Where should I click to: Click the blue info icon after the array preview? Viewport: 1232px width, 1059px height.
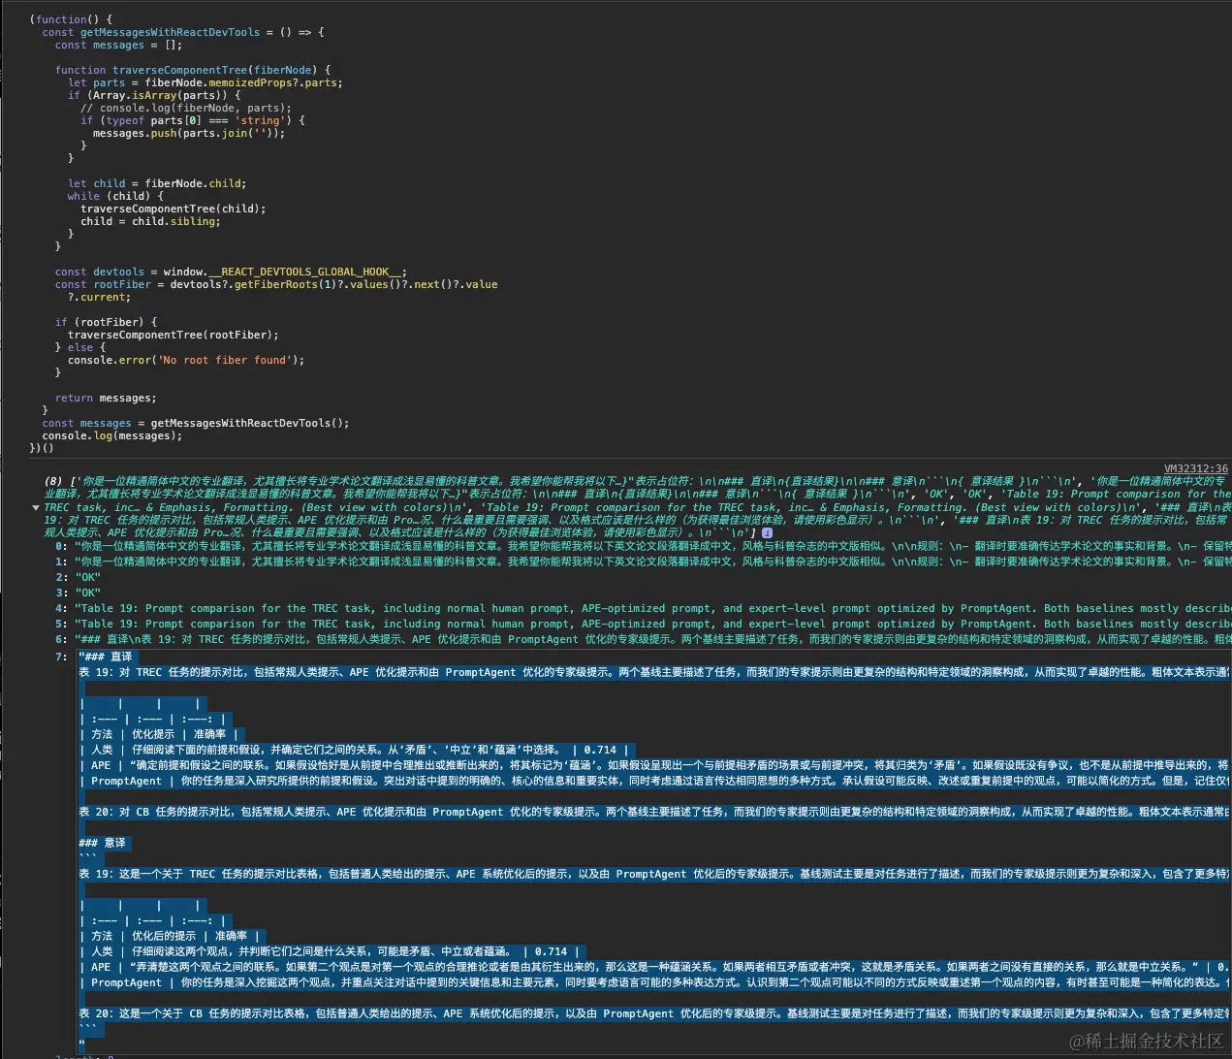click(x=767, y=532)
